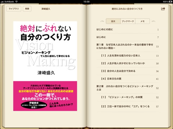Tap the share icon at top right
Viewport: 173px width, 129px height.
(163, 9)
